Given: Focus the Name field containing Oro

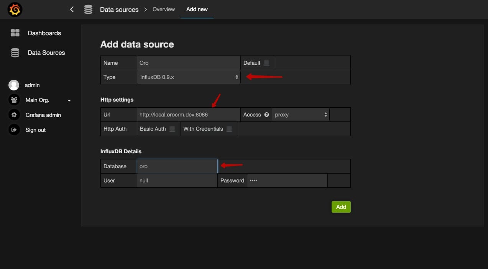Looking at the screenshot, I should 189,63.
